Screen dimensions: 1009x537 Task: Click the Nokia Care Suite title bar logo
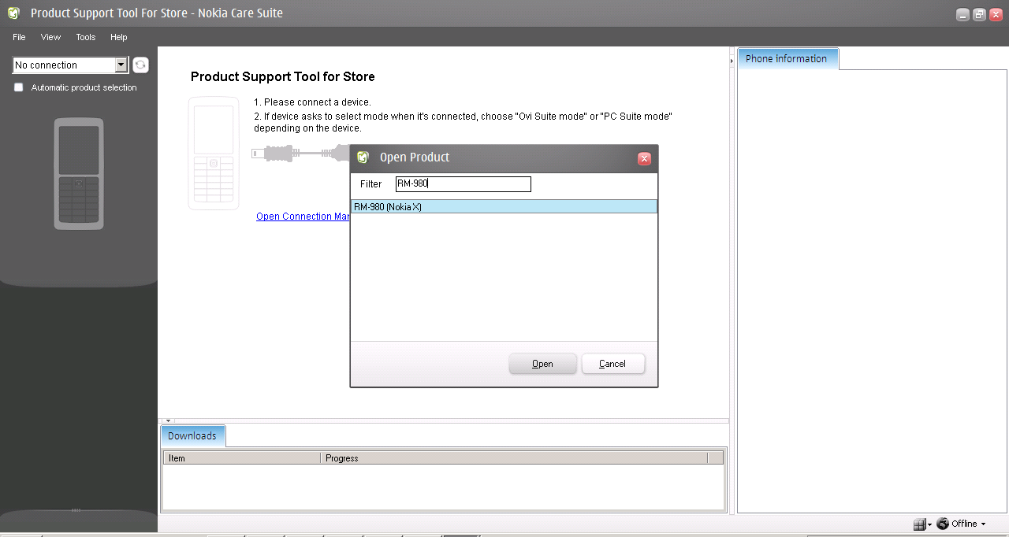tap(13, 13)
